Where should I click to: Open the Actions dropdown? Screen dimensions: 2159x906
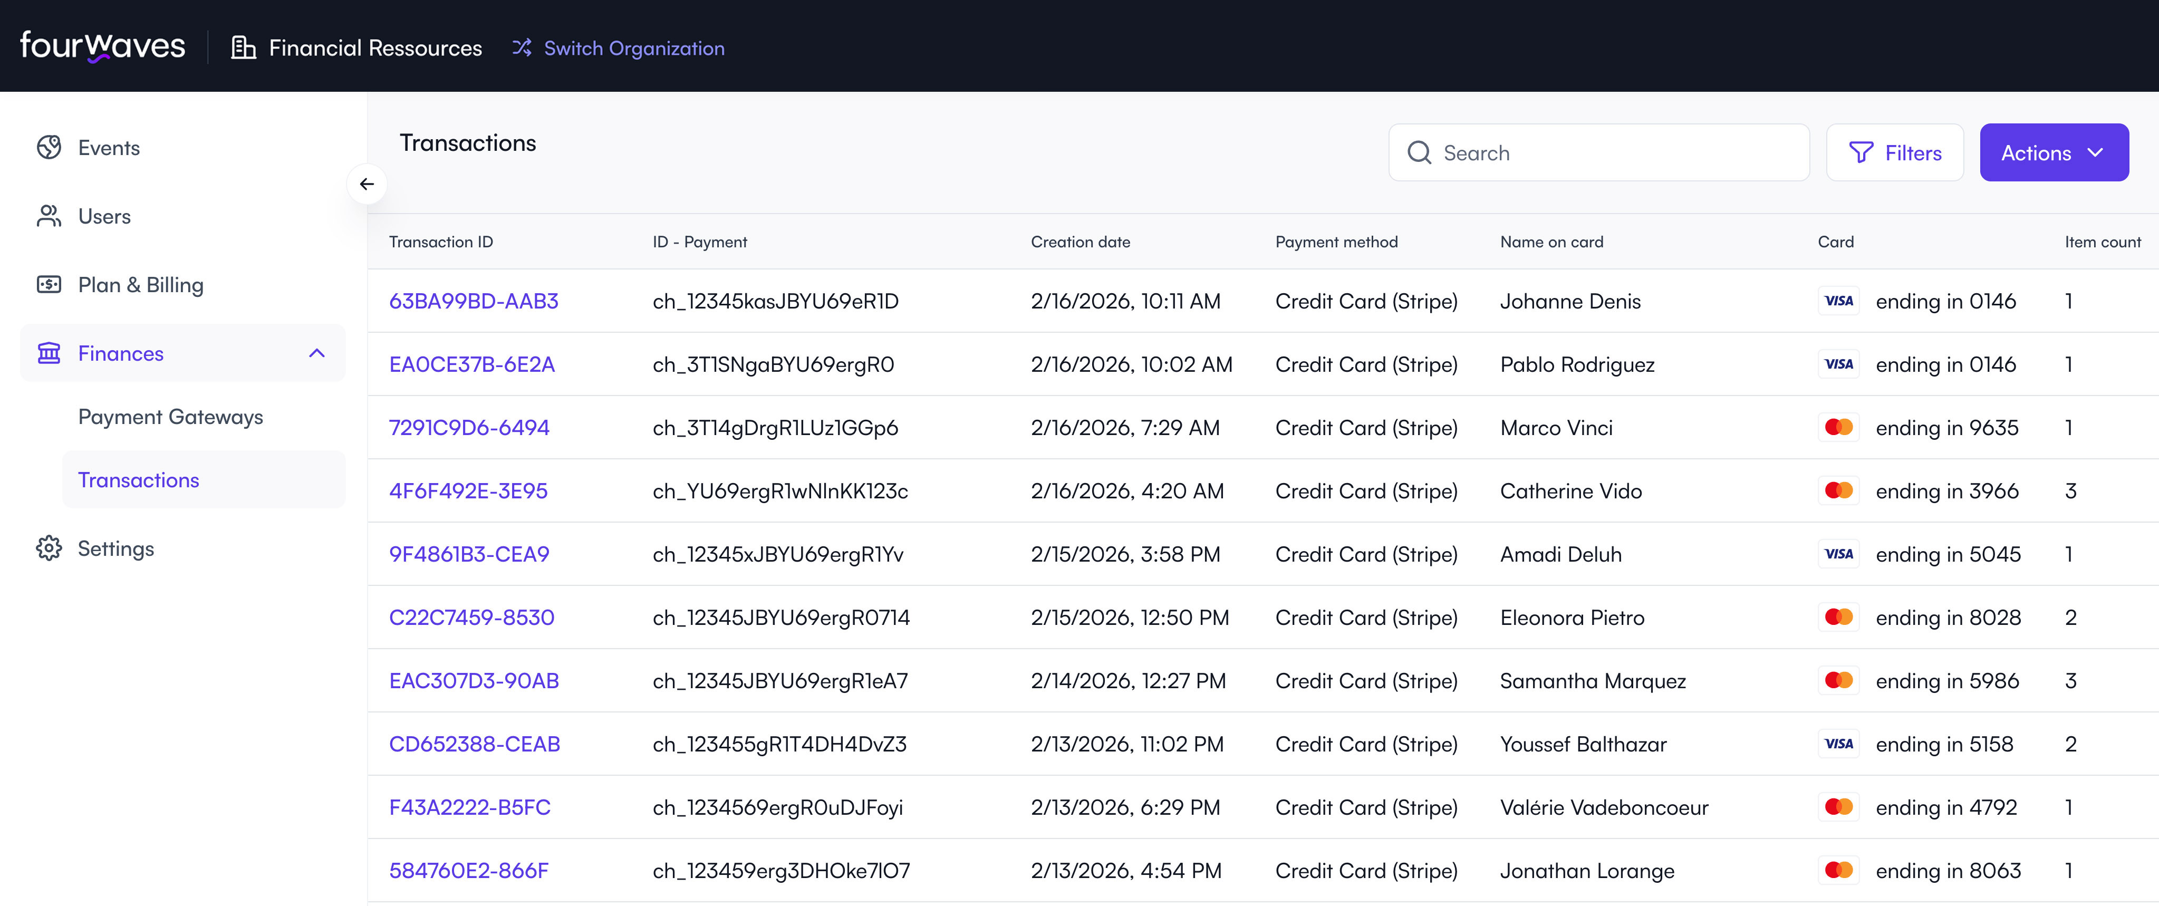tap(2054, 152)
